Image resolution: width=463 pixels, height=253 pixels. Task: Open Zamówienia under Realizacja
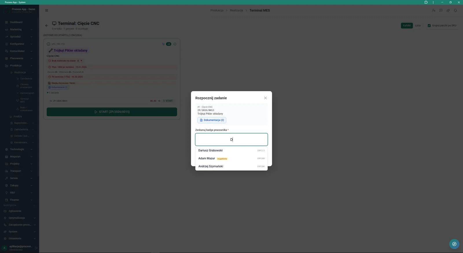[x=26, y=79]
